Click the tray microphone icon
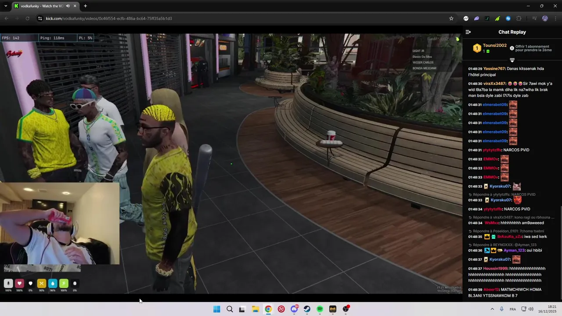The image size is (562, 316). (502, 309)
